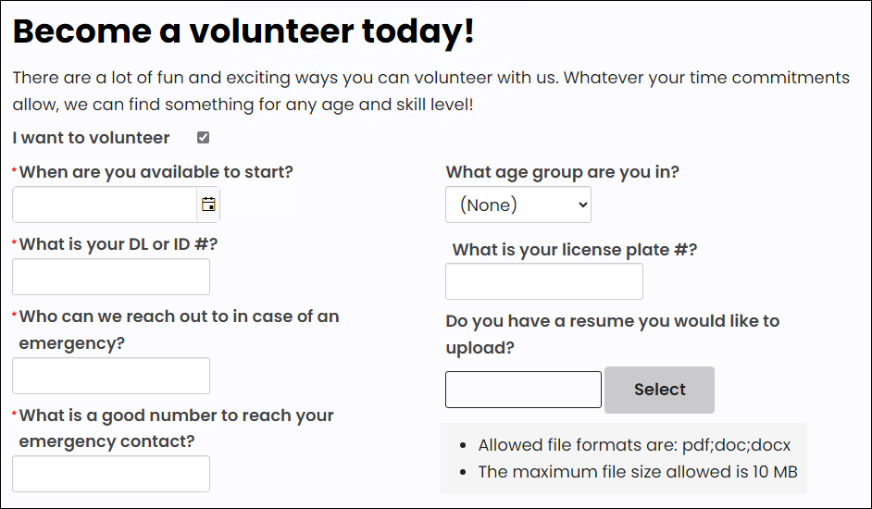Viewport: 872px width, 509px height.
Task: Focus the DL or ID number field
Action: (111, 277)
